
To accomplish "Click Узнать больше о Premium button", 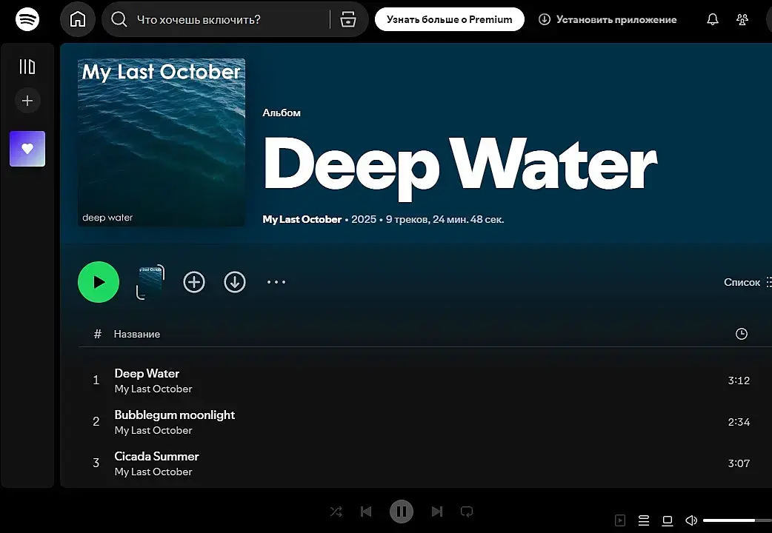I will (x=450, y=20).
